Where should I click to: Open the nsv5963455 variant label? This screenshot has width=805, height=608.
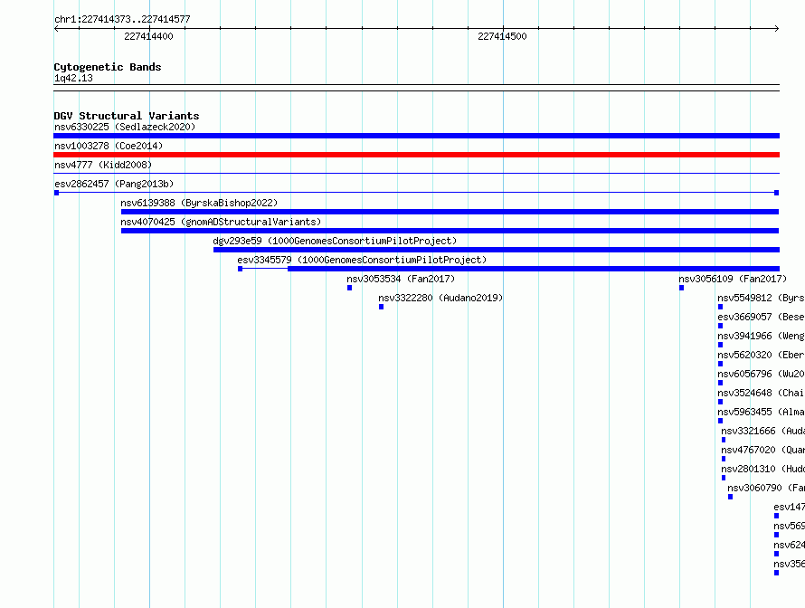(x=761, y=412)
